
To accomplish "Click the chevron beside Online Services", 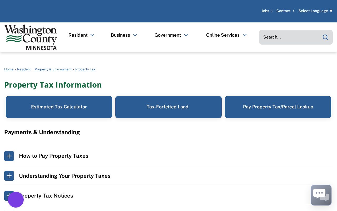I will pos(245,35).
